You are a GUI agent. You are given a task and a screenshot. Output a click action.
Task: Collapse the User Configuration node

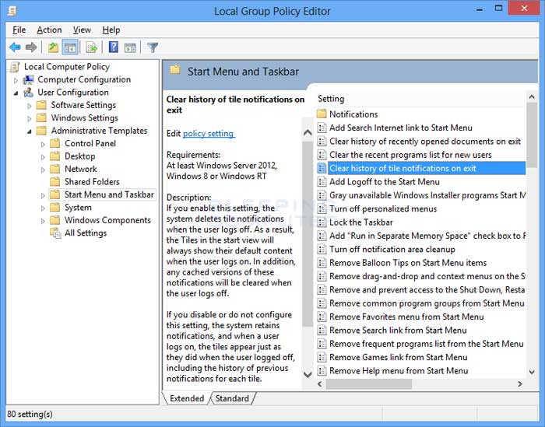pyautogui.click(x=16, y=93)
